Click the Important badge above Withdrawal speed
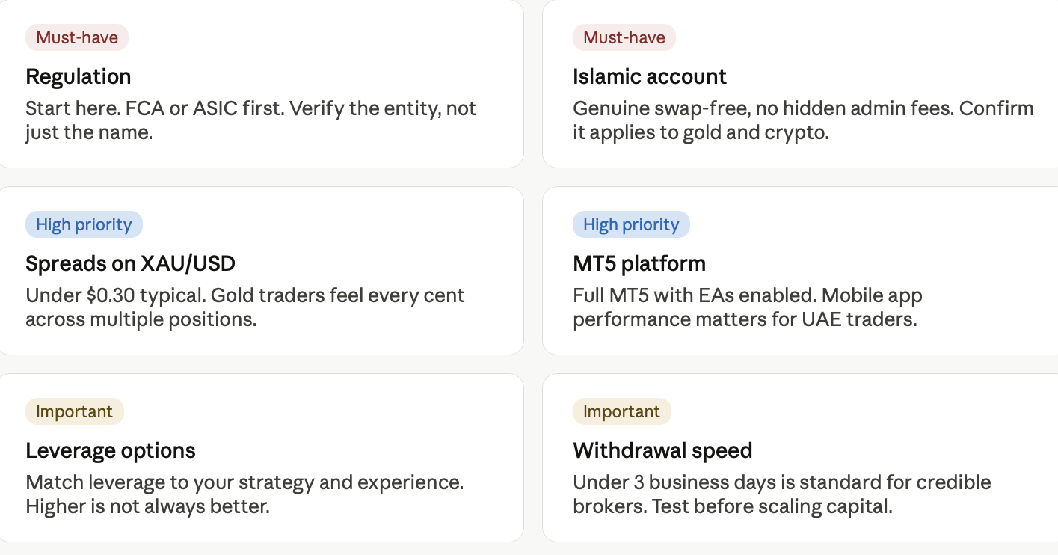The height and width of the screenshot is (555, 1058). 622,411
